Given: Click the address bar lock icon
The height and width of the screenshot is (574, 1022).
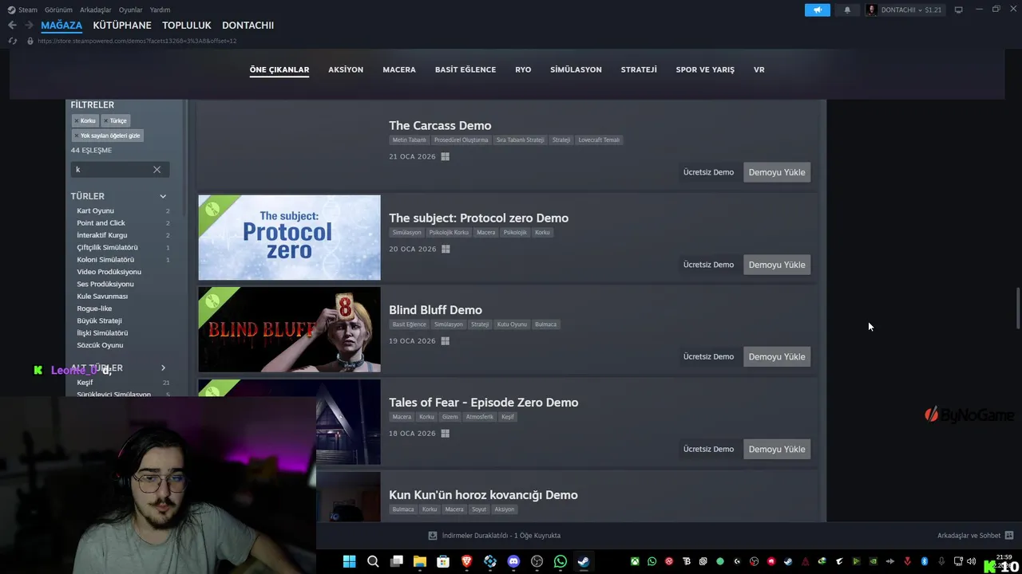Looking at the screenshot, I should [30, 41].
